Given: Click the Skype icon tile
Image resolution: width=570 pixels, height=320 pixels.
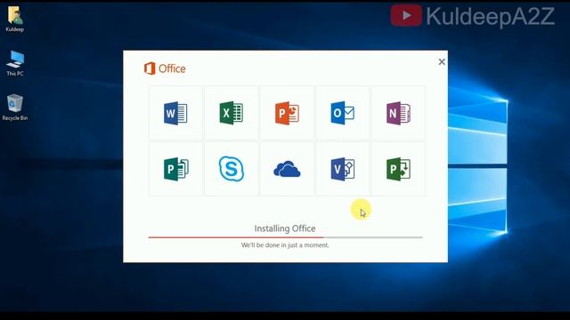Looking at the screenshot, I should pyautogui.click(x=232, y=169).
